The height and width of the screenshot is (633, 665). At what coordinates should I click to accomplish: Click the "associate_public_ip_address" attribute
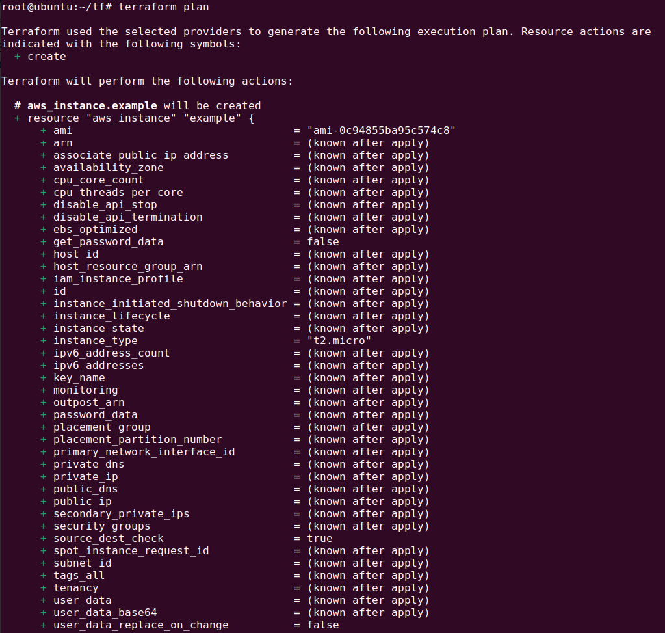[140, 155]
